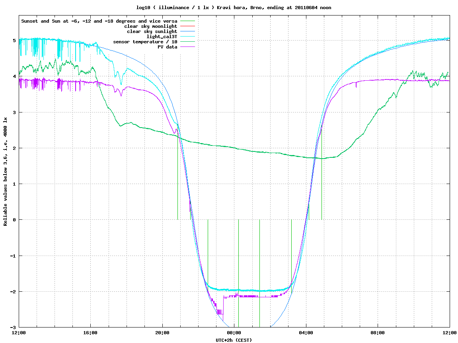This screenshot has height=343, width=458.
Task: Click the x-axis tick label 16:00
Action: coord(91,333)
